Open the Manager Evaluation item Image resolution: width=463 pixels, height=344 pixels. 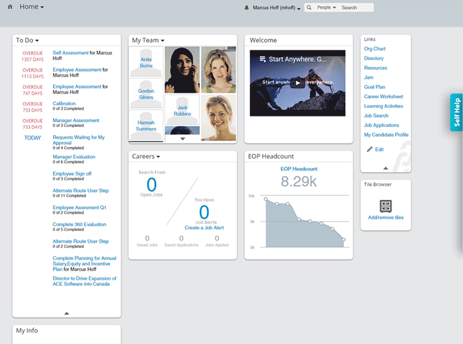click(x=74, y=157)
